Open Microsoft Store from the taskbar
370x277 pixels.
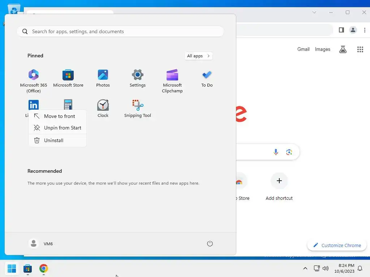27,268
